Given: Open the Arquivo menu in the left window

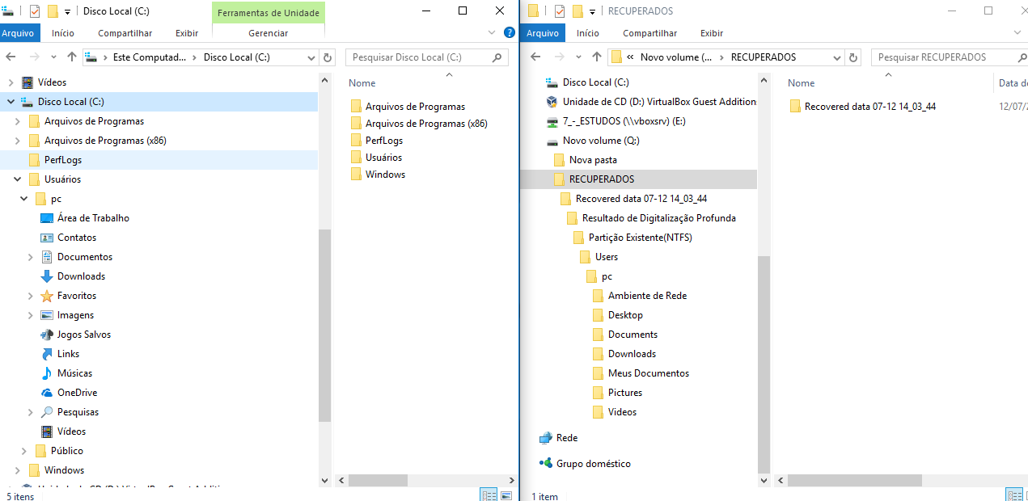Looking at the screenshot, I should (x=19, y=33).
